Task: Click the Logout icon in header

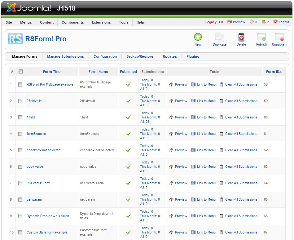Action: click(275, 22)
